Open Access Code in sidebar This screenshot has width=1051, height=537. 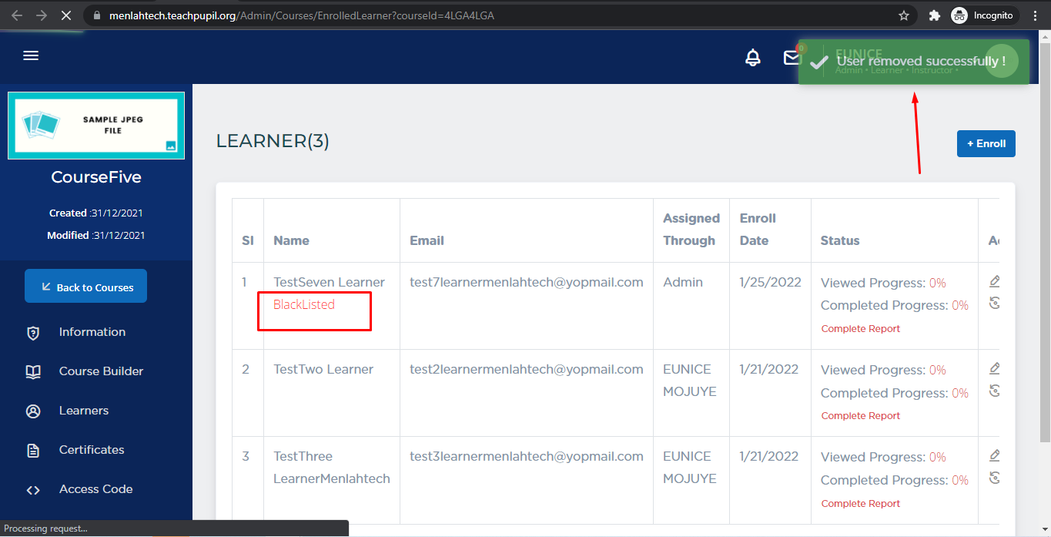pos(95,489)
